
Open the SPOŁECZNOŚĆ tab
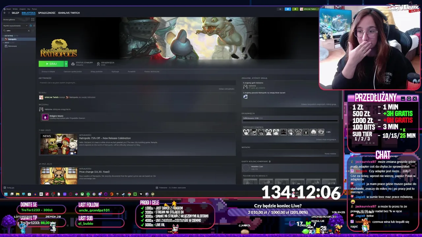click(x=47, y=13)
